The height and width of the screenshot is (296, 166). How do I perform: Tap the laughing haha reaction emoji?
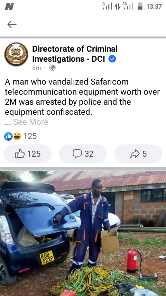17,136
